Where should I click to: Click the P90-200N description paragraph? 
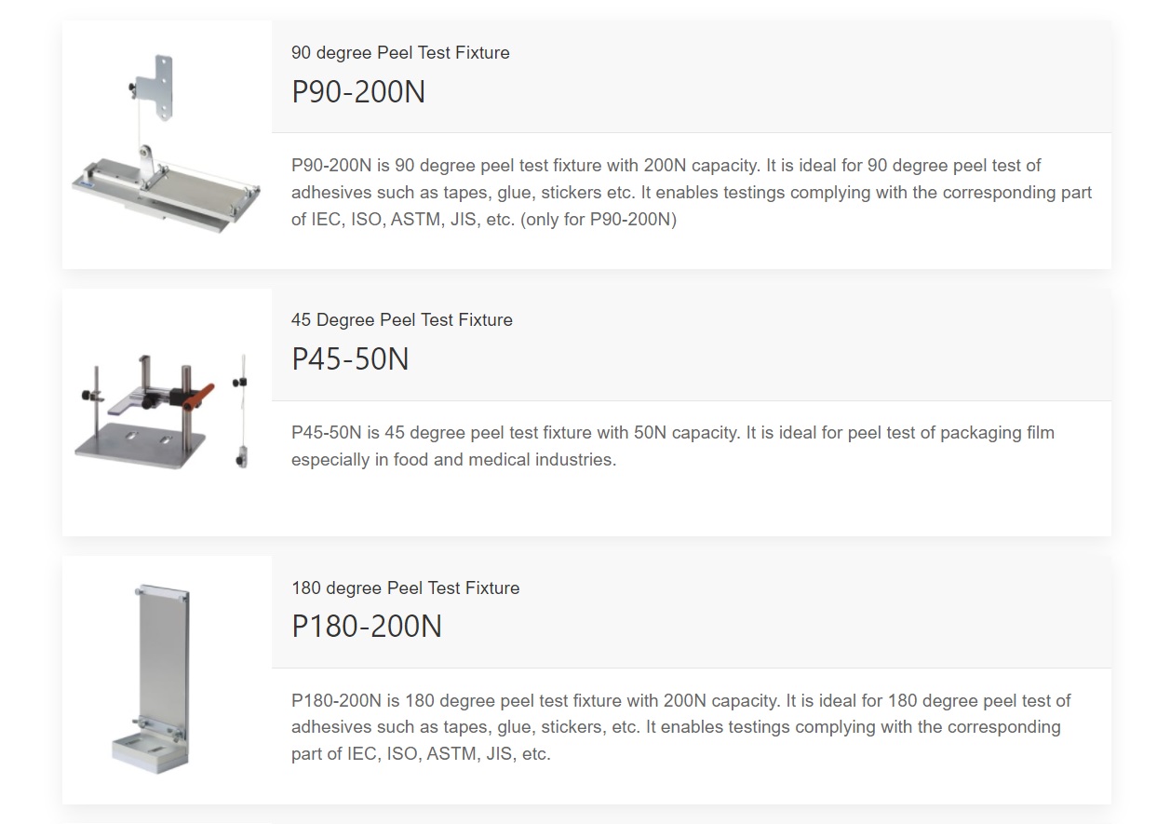691,193
